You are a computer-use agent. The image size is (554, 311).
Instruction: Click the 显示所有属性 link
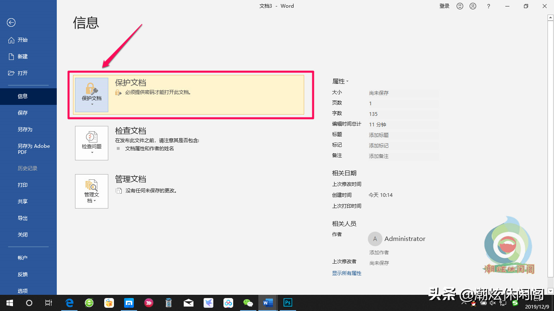347,273
